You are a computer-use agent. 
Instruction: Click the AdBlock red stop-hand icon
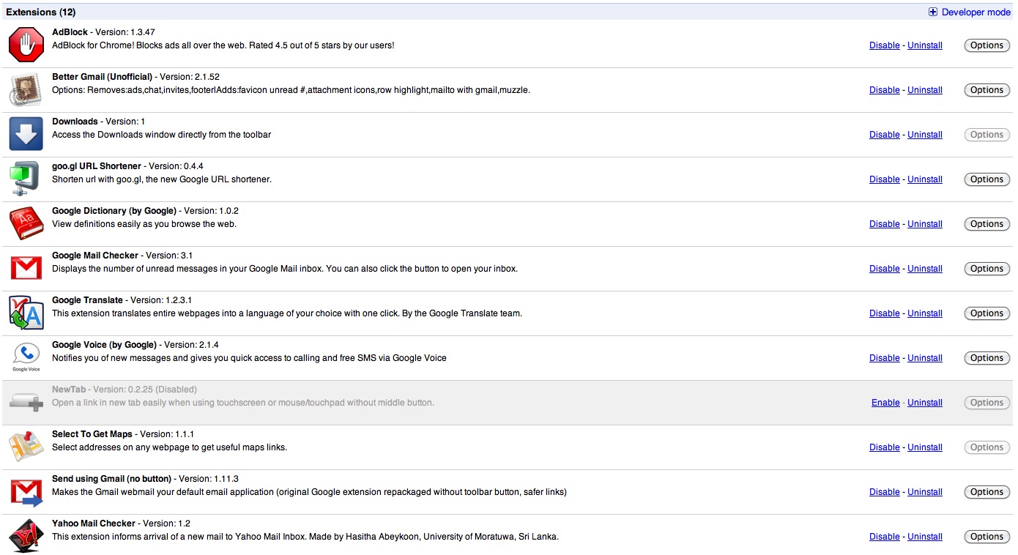[x=26, y=45]
